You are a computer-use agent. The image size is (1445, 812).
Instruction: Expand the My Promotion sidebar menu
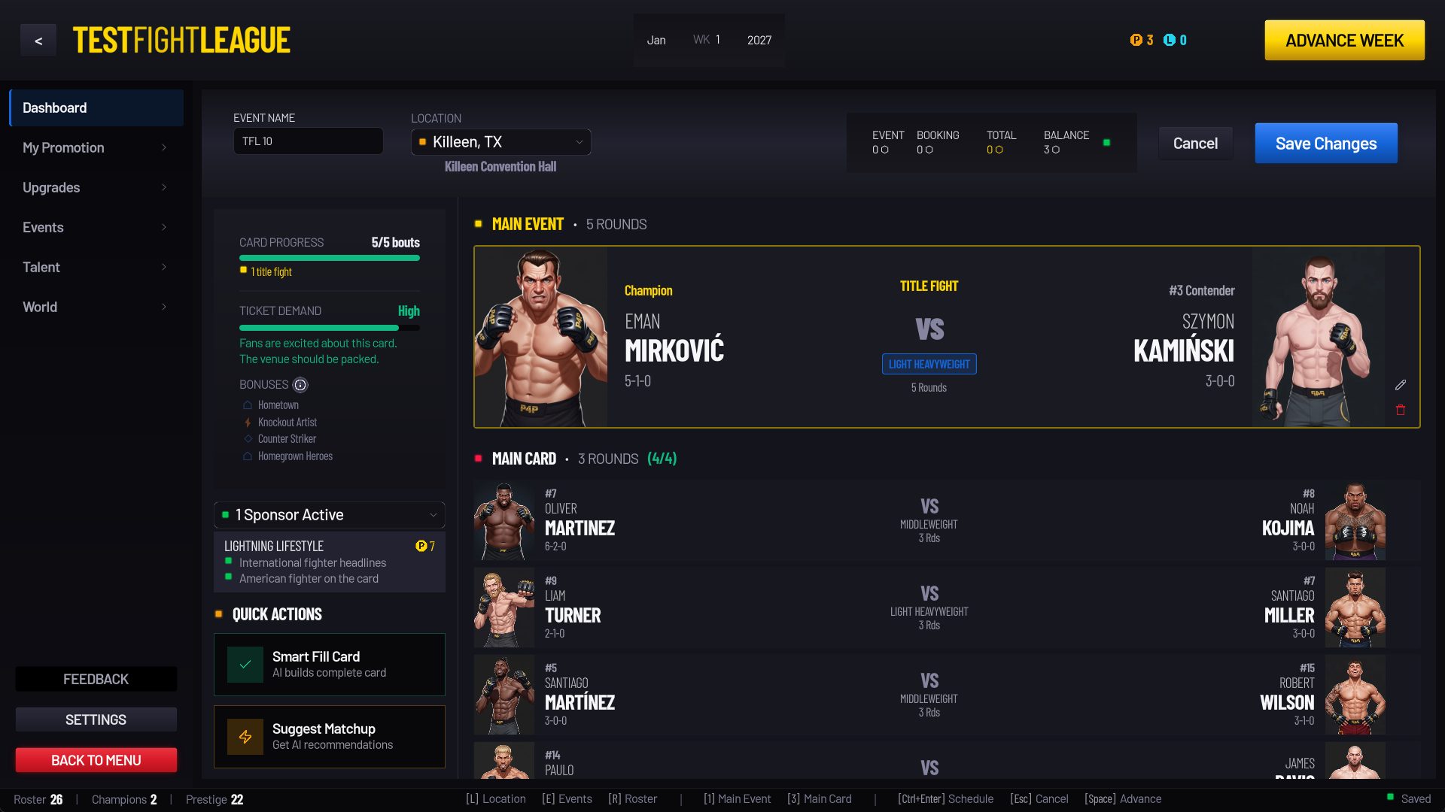(x=96, y=148)
